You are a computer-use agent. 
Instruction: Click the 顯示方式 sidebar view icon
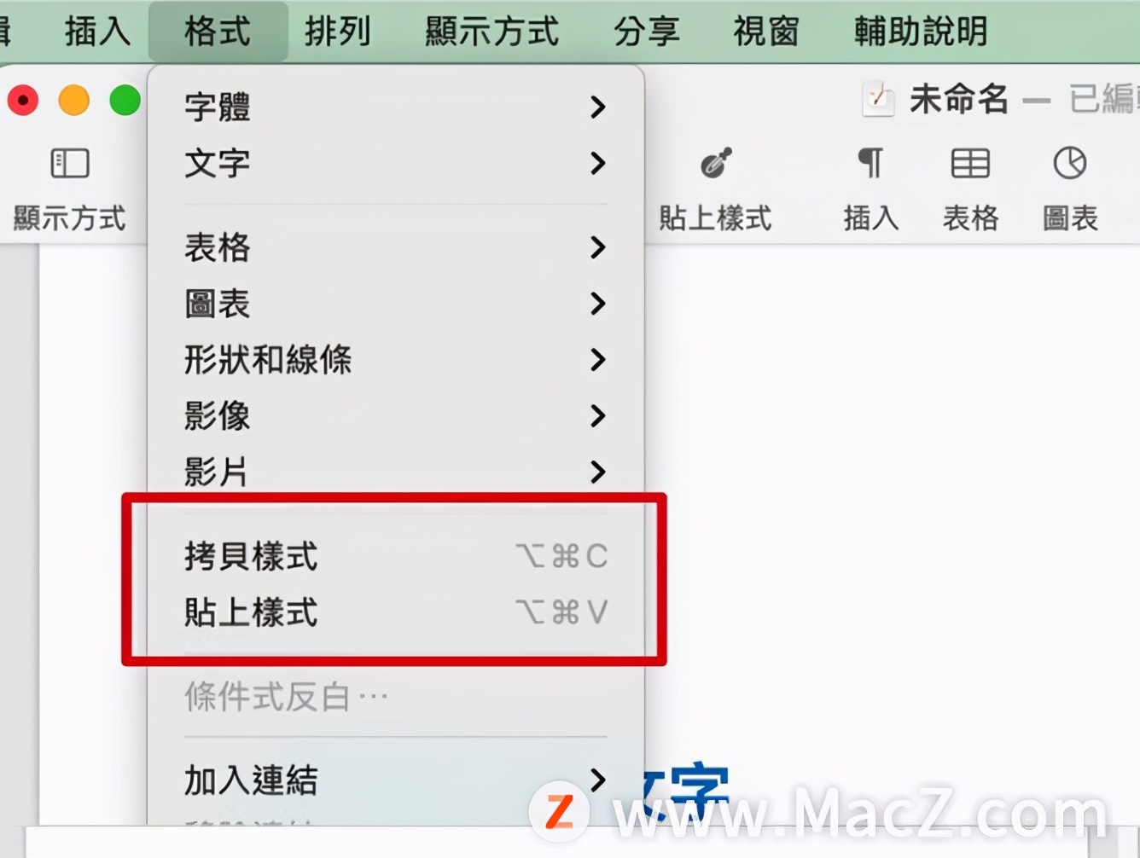[x=70, y=164]
